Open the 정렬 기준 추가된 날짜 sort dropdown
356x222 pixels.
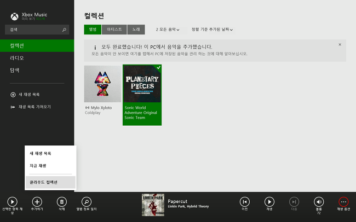click(212, 30)
